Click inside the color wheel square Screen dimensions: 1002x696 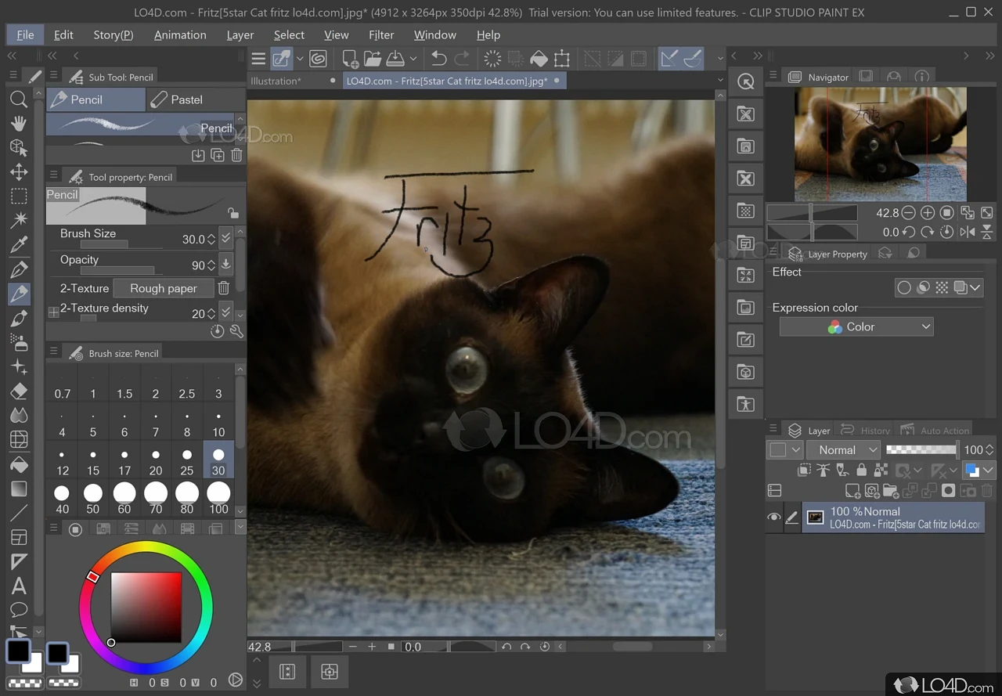pos(146,608)
